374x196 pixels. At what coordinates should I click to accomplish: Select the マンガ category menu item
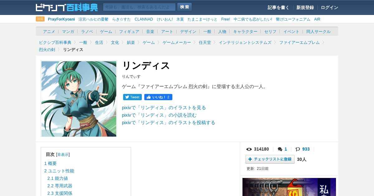pos(68,31)
